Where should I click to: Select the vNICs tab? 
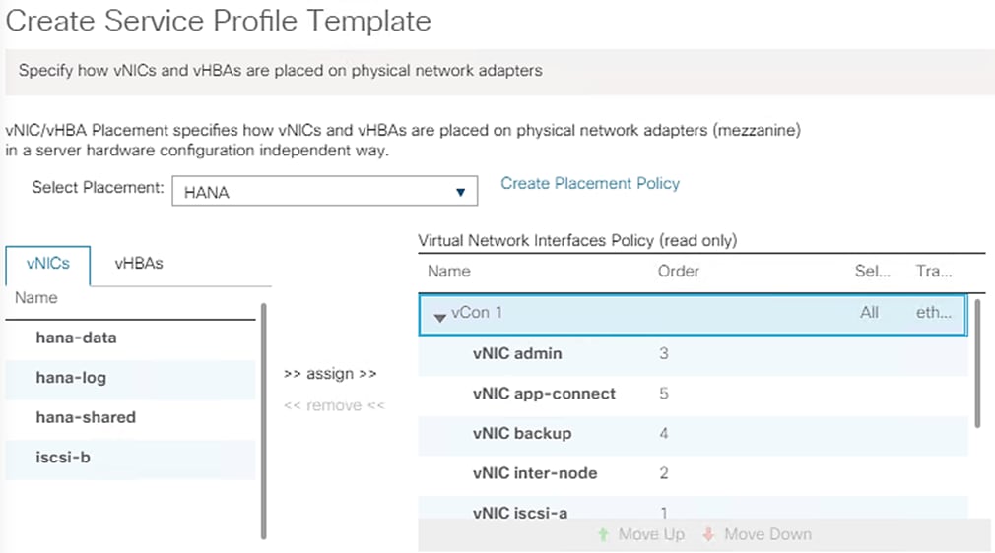(x=48, y=264)
